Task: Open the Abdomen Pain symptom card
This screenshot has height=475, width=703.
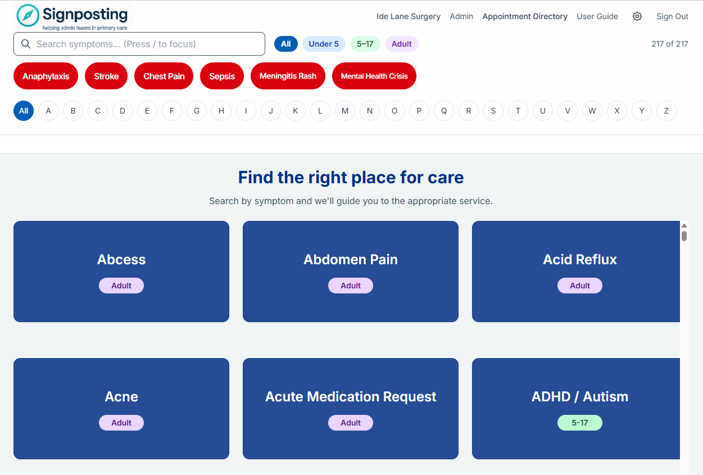Action: point(350,272)
